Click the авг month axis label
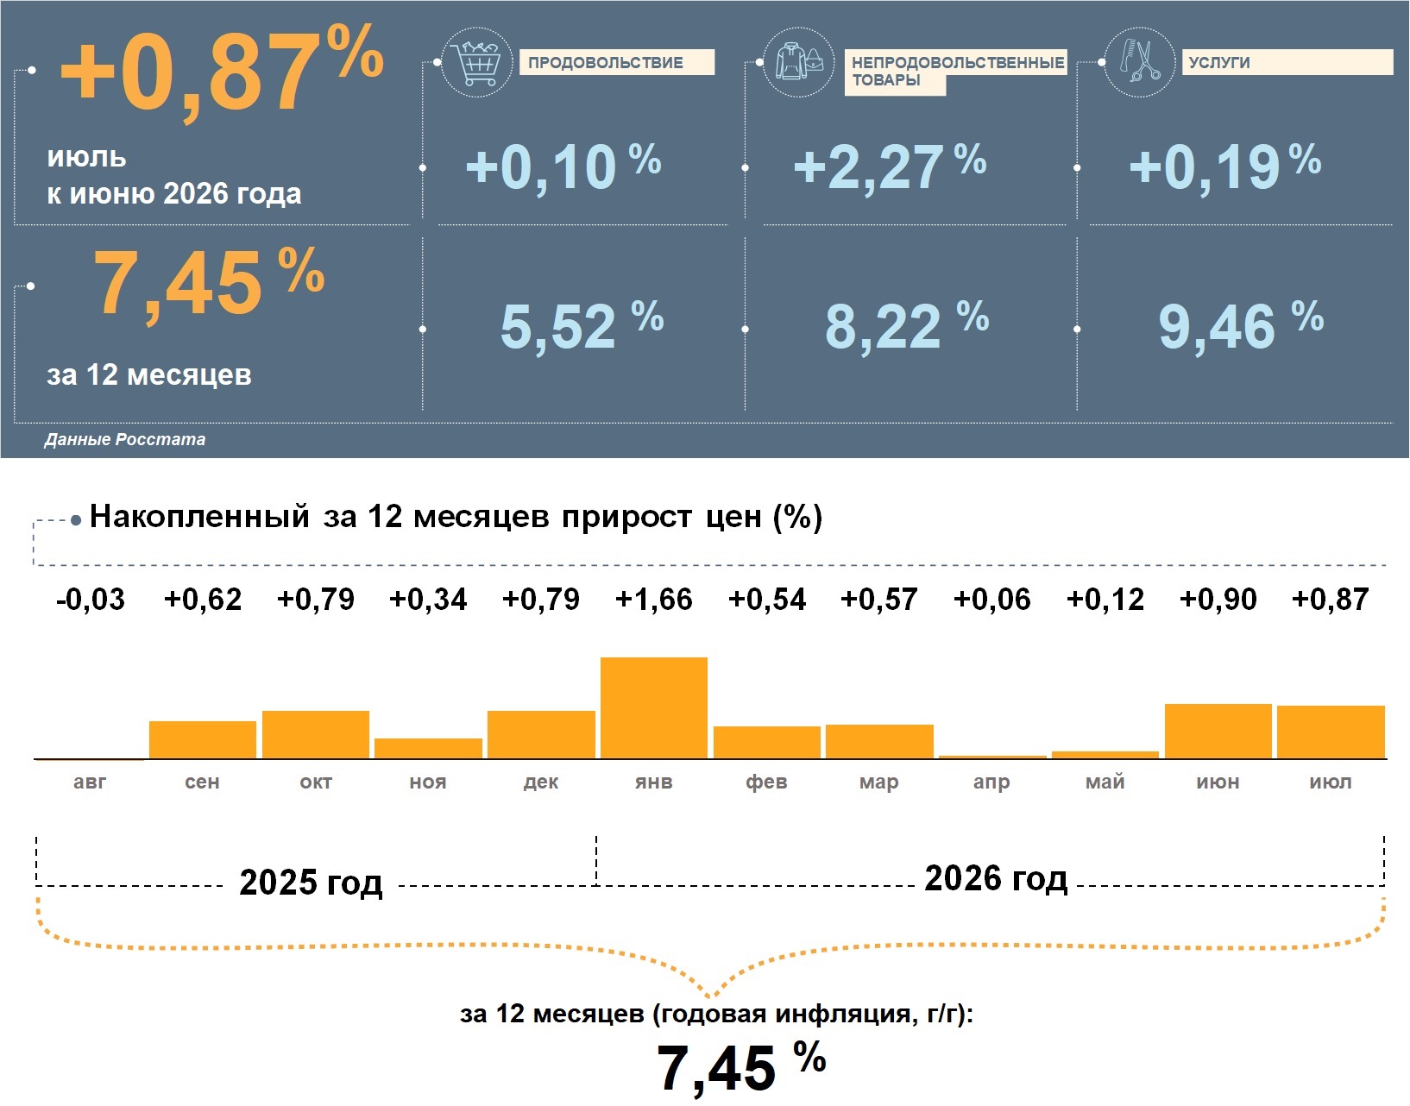This screenshot has width=1410, height=1106. click(90, 782)
